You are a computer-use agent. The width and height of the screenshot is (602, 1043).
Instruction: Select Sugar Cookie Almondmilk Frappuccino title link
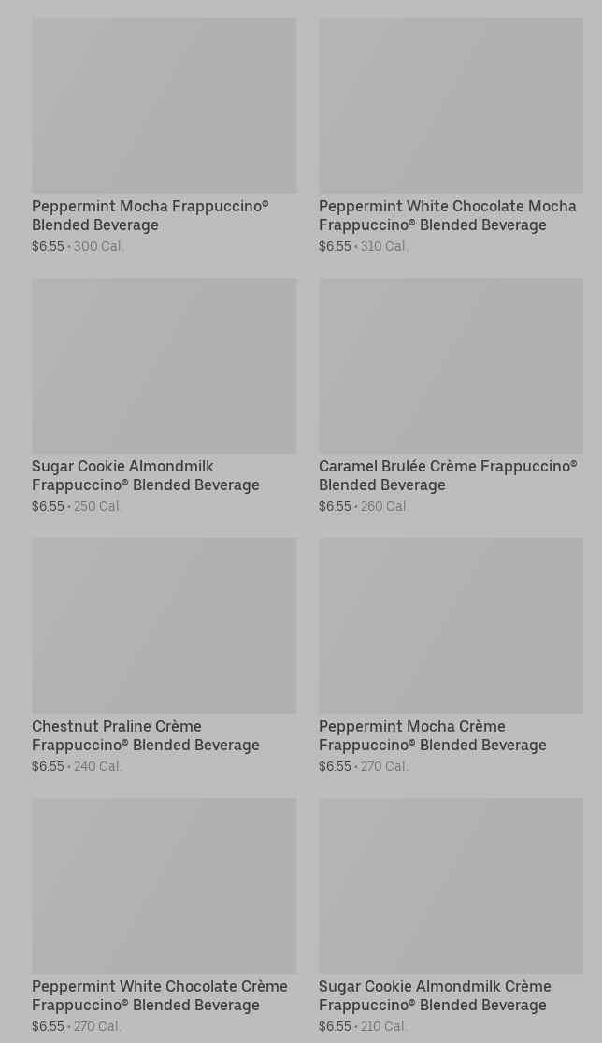click(145, 475)
